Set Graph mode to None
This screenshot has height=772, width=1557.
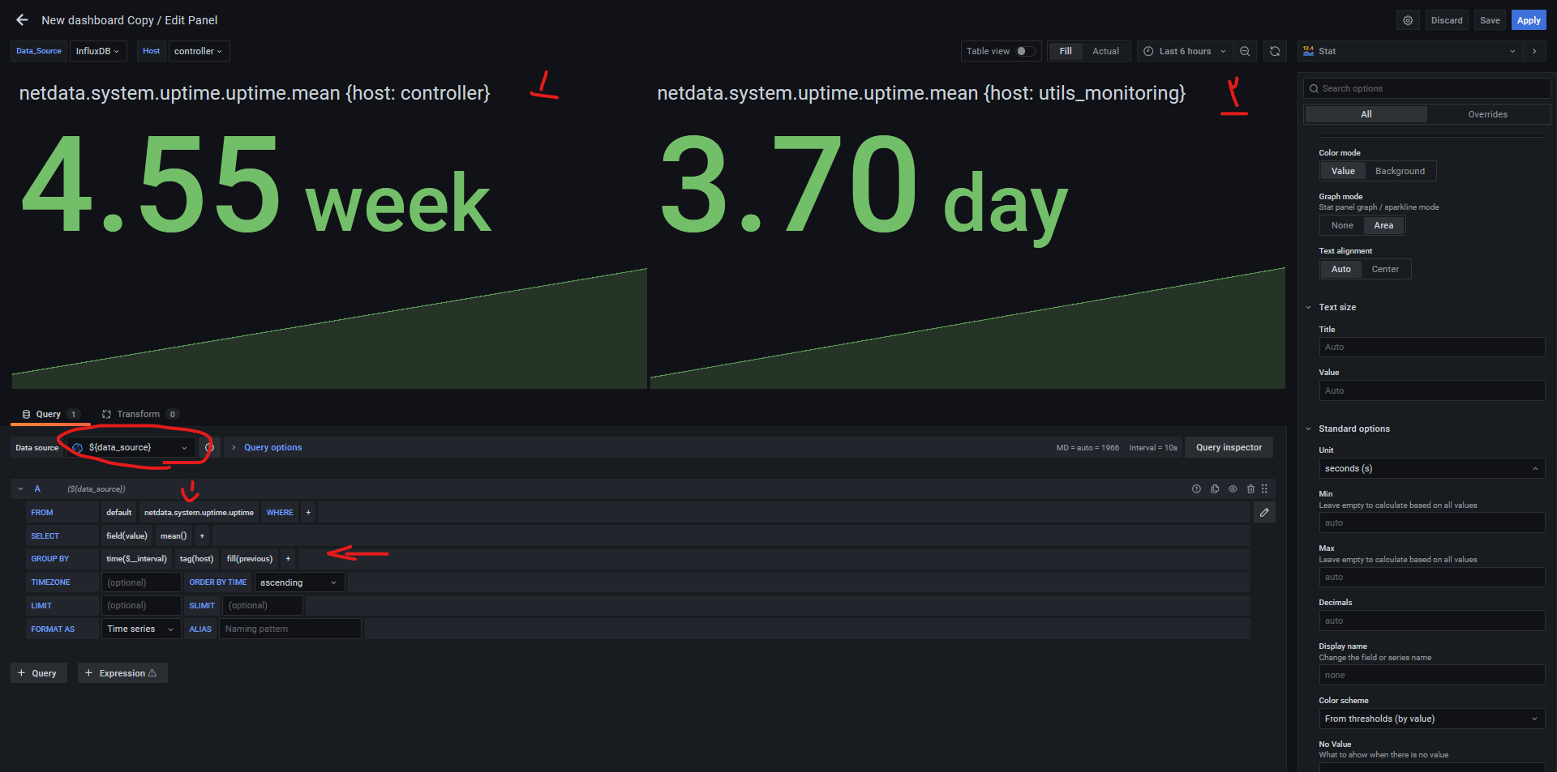click(1342, 225)
